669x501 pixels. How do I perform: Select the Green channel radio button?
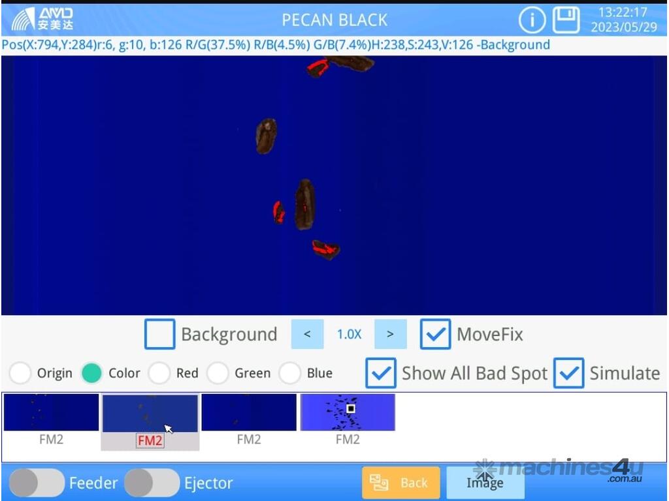218,373
